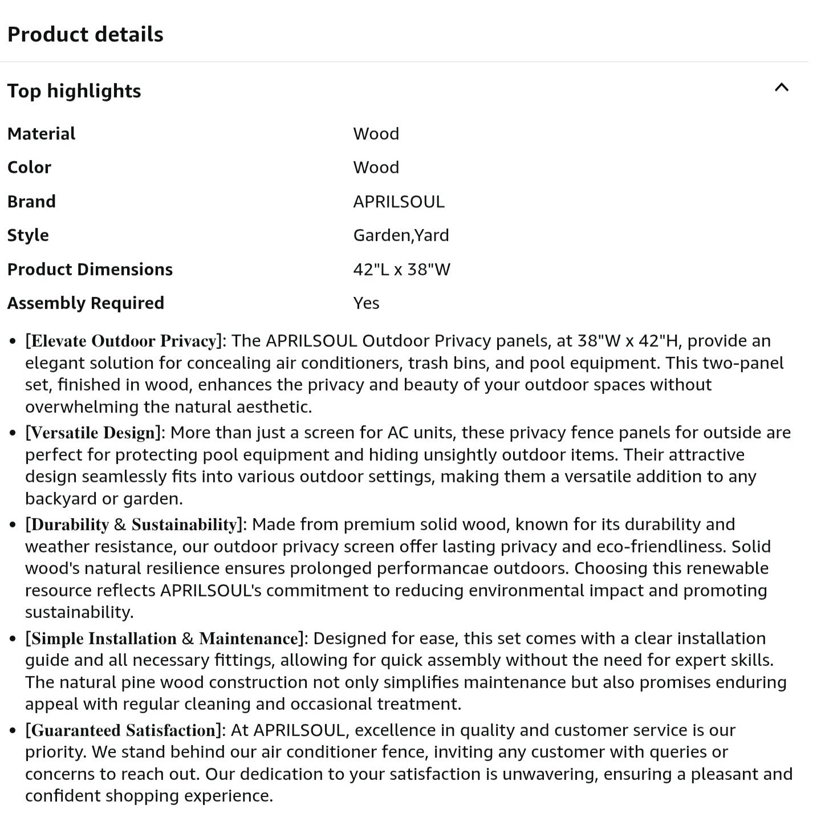The width and height of the screenshot is (821, 821).
Task: Click the Top highlights heading
Action: [x=74, y=91]
